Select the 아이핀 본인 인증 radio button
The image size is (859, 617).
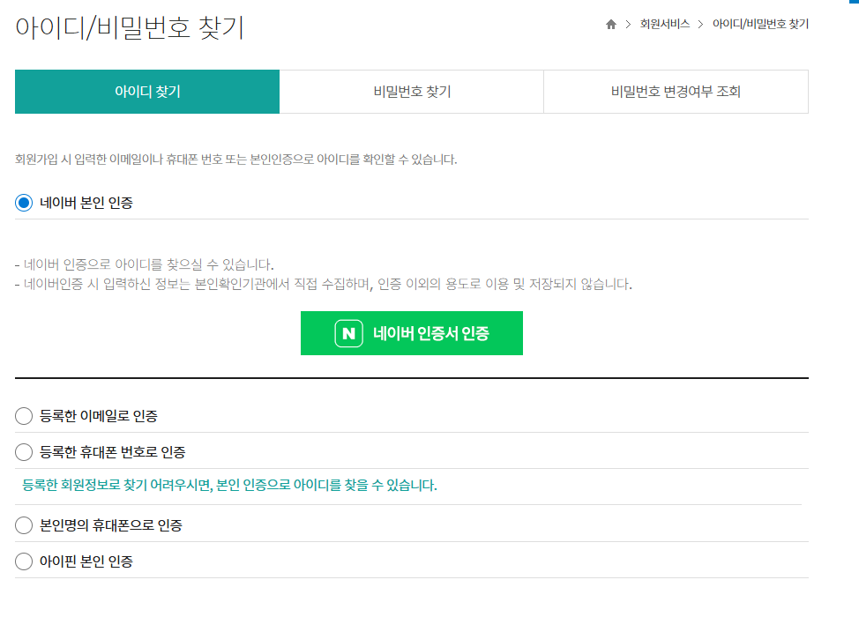pyautogui.click(x=24, y=561)
